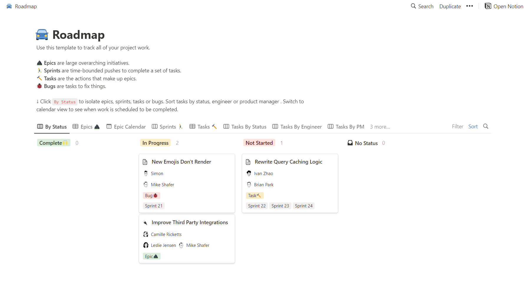Click the By Status inline code text in description
The image size is (525, 286).
click(65, 102)
